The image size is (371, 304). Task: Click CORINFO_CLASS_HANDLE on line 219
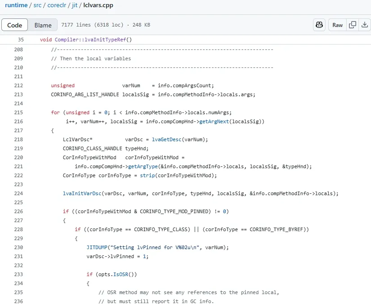tap(93, 148)
